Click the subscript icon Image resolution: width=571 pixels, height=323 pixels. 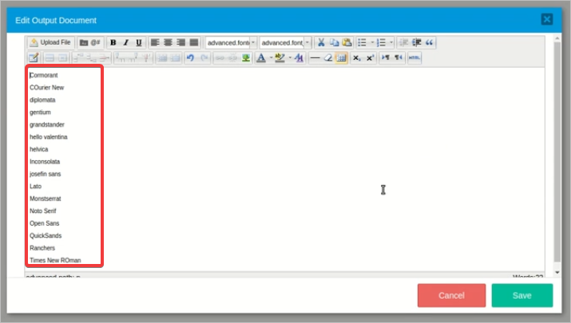pos(357,57)
